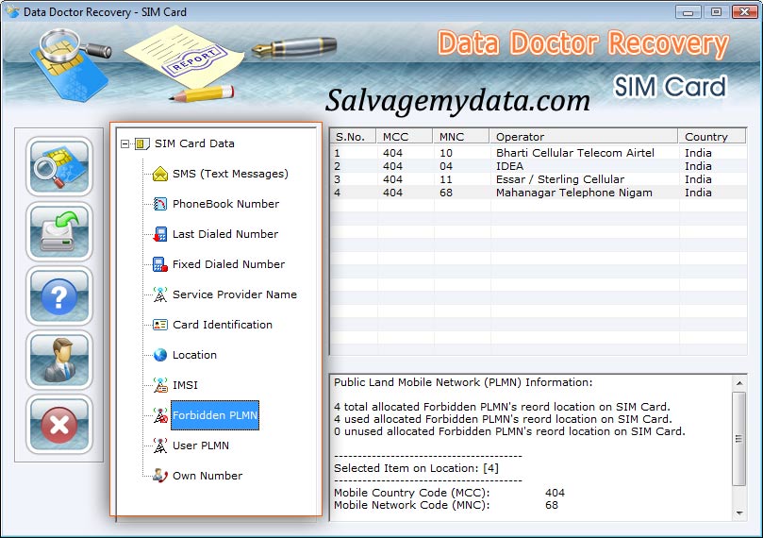Screen dimensions: 763x538
Task: Sort by S.No. column header
Action: (354, 136)
